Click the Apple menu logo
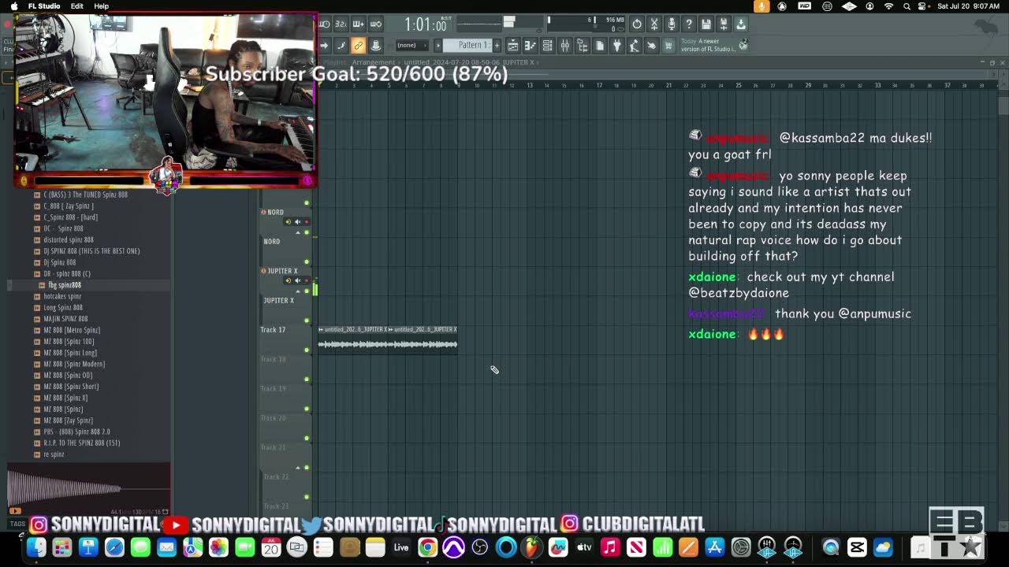Screen dimensions: 1009x567 click(13, 6)
